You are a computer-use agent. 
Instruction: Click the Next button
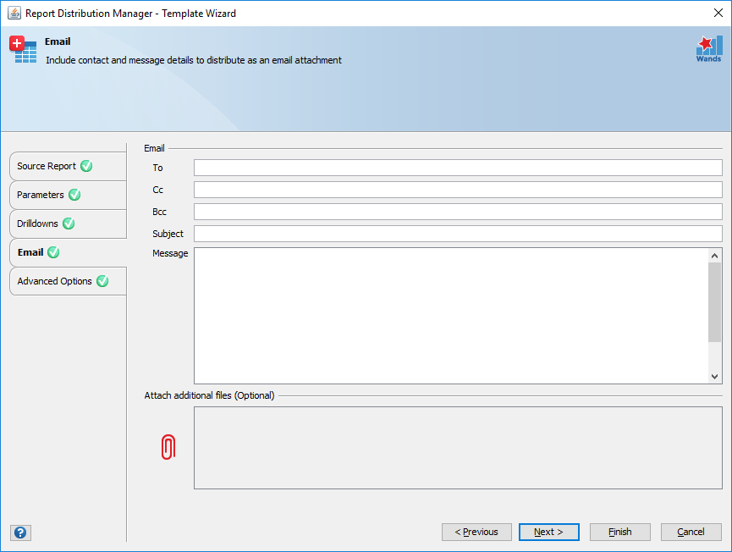click(x=548, y=532)
